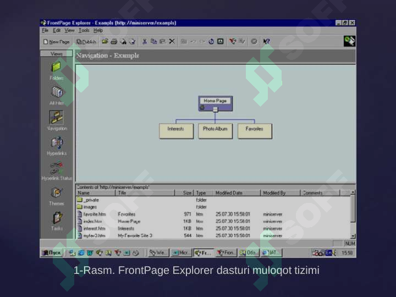This screenshot has width=396, height=297.
Task: Click the Delete X toolbar icon
Action: (172, 41)
